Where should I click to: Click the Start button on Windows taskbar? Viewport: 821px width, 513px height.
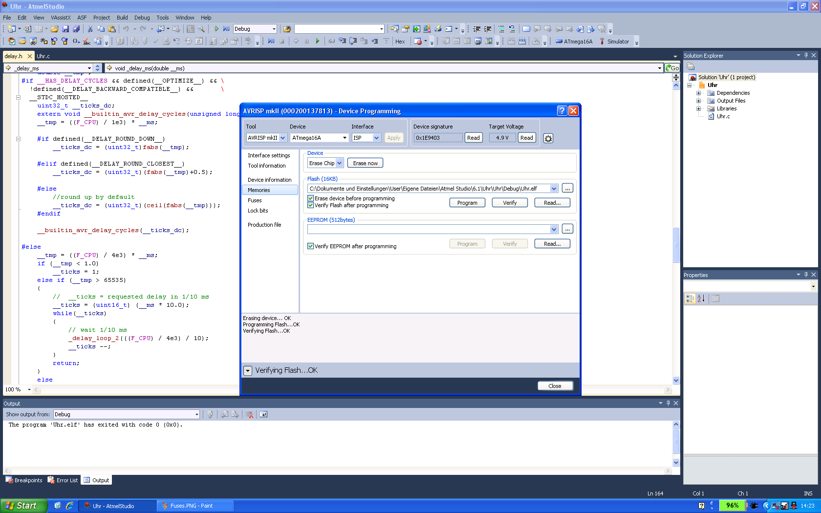(24, 506)
